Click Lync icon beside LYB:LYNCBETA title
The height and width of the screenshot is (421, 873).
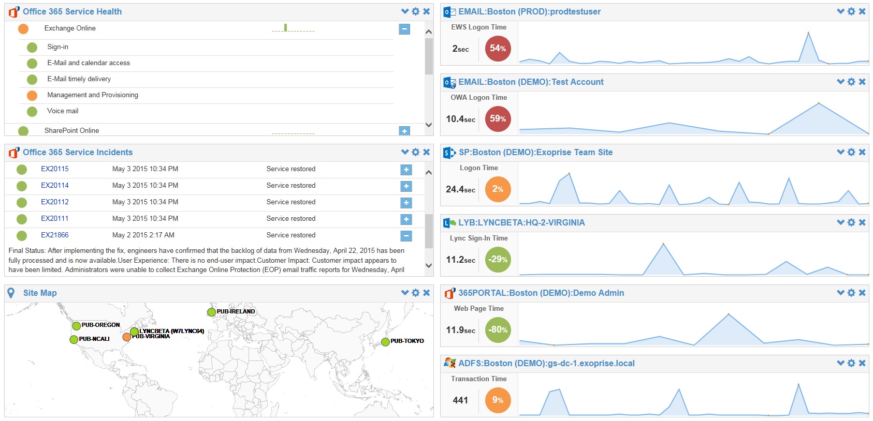point(449,223)
